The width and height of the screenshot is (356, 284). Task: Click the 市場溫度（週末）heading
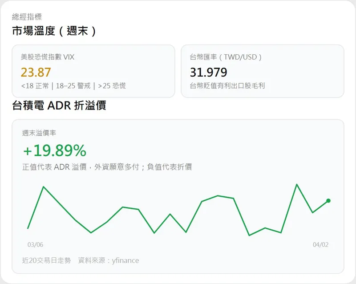[x=55, y=31]
